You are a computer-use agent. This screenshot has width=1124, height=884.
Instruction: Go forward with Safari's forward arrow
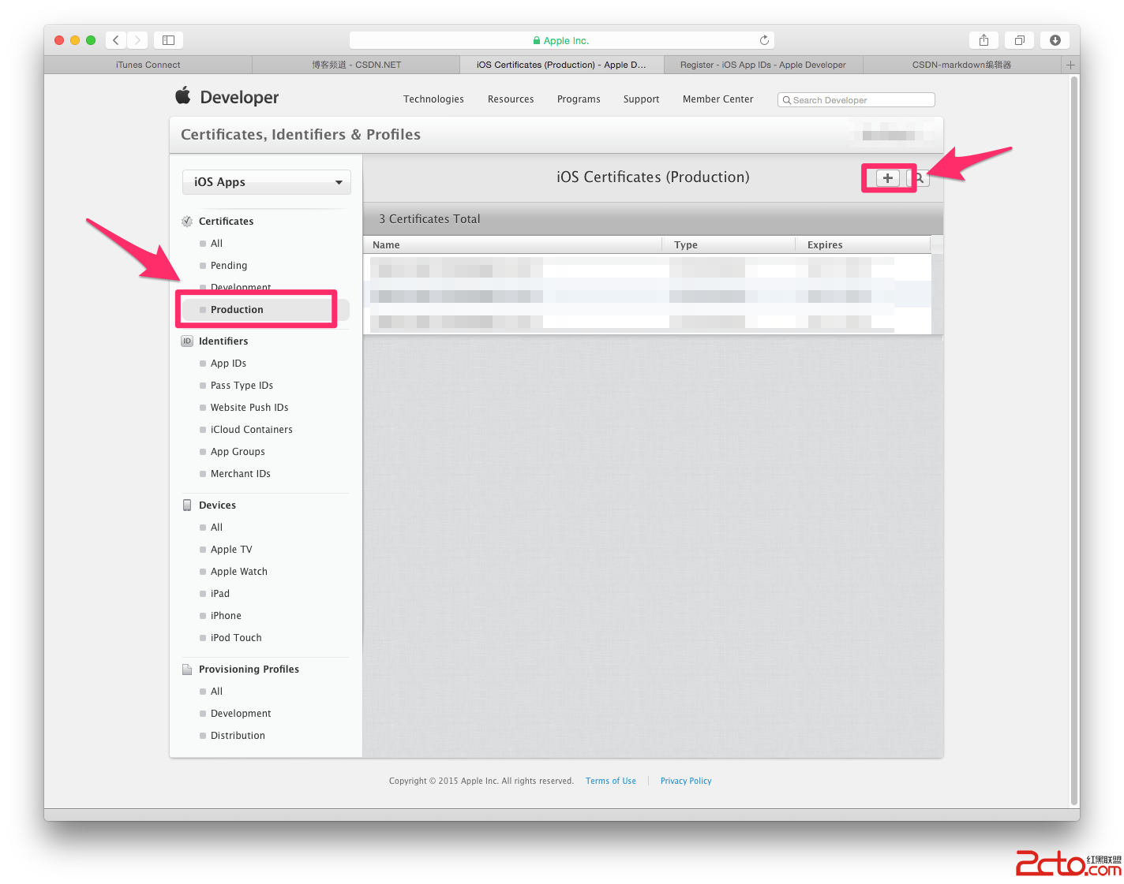tap(137, 40)
